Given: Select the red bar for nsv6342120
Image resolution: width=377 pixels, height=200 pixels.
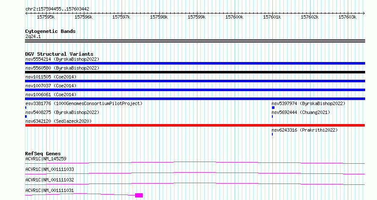Looking at the screenshot, I should click(x=195, y=125).
